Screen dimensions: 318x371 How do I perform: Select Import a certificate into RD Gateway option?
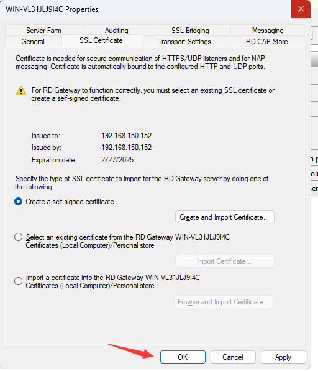[x=19, y=281]
